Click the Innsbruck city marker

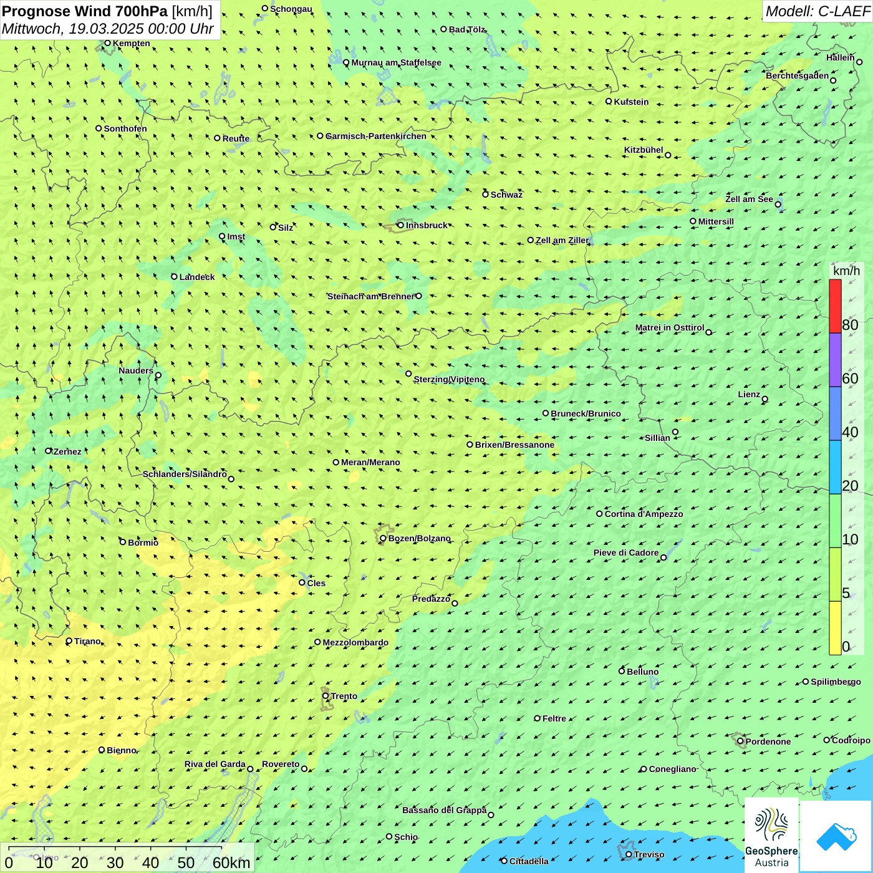point(400,225)
